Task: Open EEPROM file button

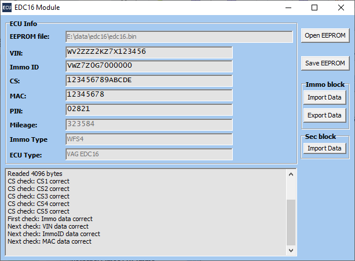Action: (324, 35)
